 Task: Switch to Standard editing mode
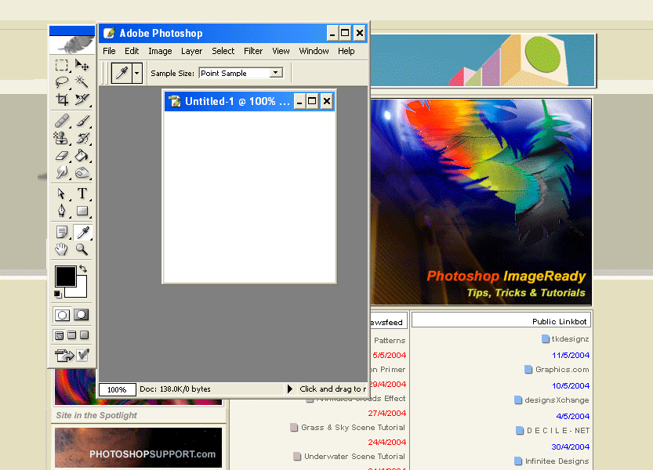click(x=62, y=315)
